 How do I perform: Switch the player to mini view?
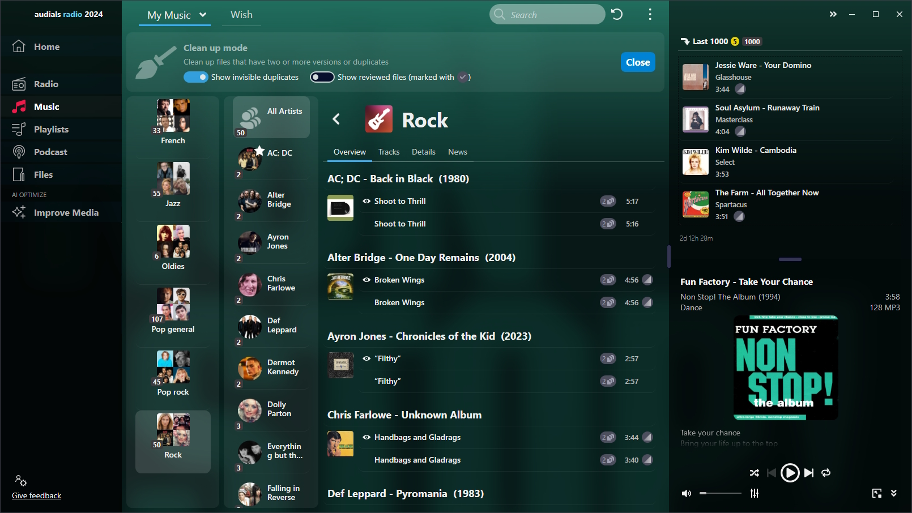tap(877, 493)
